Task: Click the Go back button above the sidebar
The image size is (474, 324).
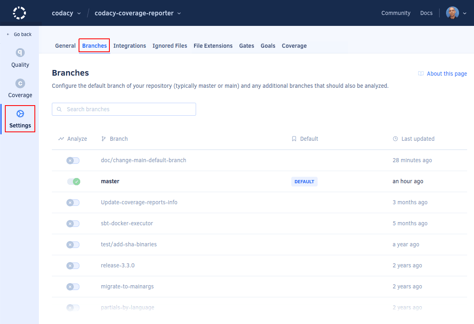Action: tap(18, 34)
